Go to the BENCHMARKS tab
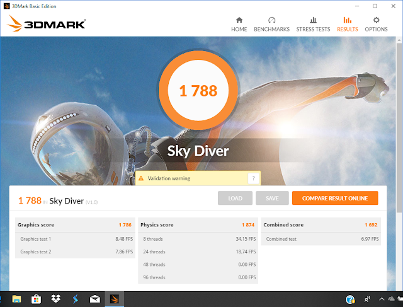This screenshot has width=403, height=307. click(271, 25)
